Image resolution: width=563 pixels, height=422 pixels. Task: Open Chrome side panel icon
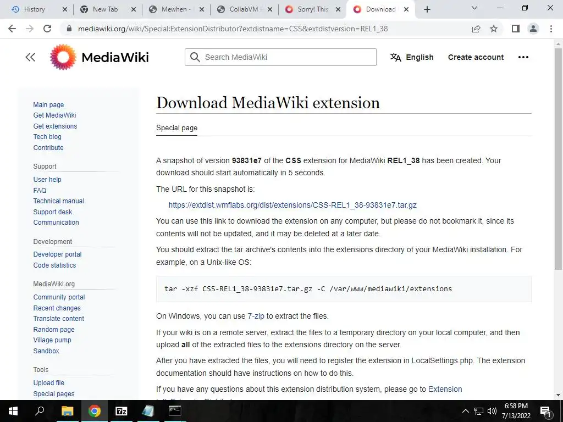[516, 29]
